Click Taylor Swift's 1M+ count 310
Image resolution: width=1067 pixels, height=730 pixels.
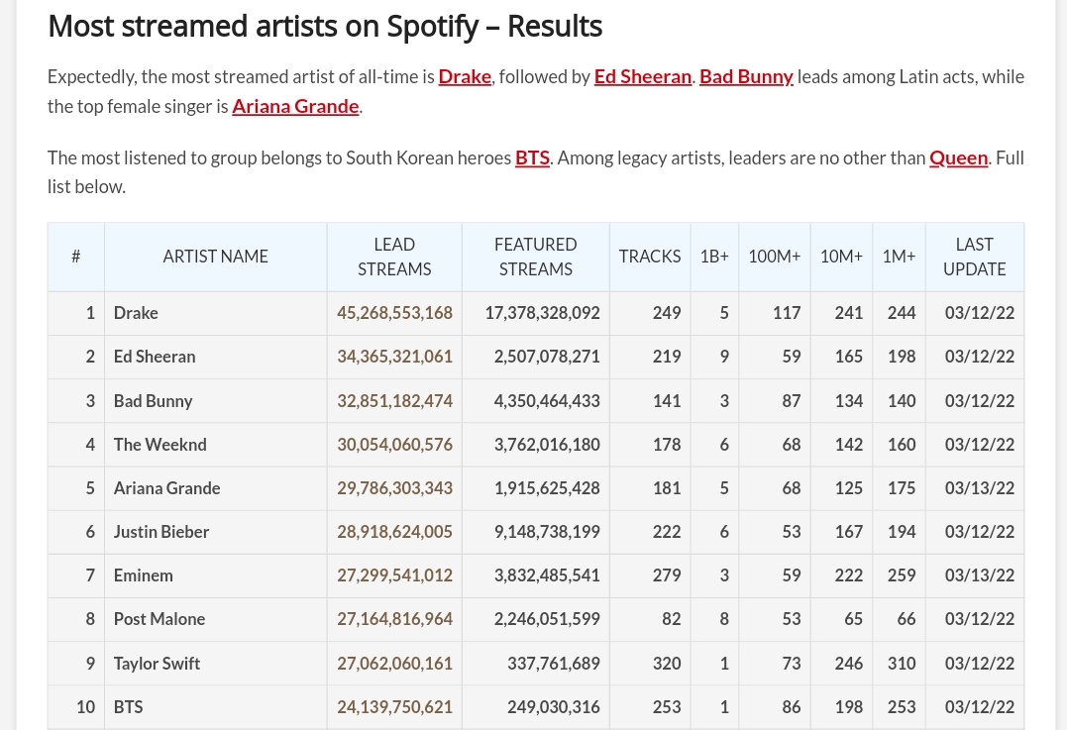(x=902, y=664)
